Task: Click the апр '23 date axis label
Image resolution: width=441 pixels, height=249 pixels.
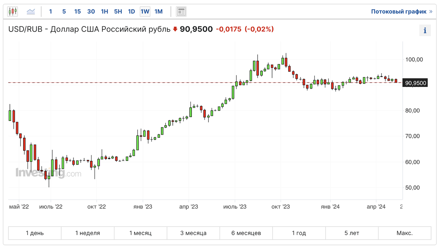Action: [189, 207]
